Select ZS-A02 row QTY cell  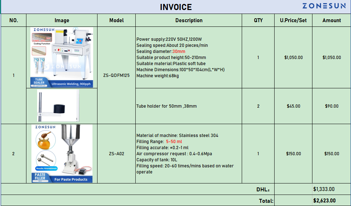point(258,153)
